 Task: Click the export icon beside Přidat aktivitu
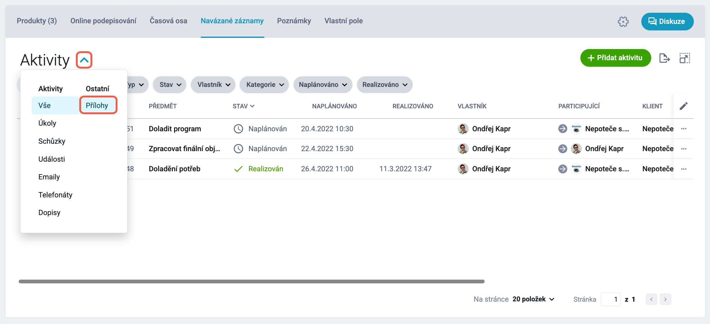(x=664, y=58)
